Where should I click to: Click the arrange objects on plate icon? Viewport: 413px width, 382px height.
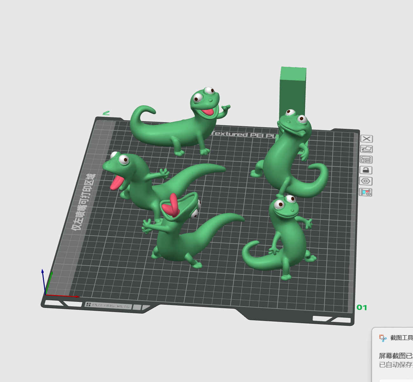pyautogui.click(x=366, y=160)
